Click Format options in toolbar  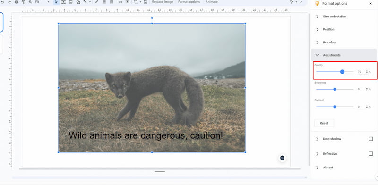click(x=189, y=2)
